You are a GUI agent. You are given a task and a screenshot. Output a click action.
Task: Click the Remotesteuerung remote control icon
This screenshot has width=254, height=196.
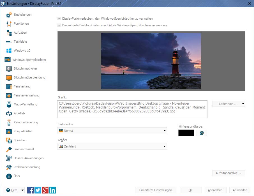(x=9, y=123)
